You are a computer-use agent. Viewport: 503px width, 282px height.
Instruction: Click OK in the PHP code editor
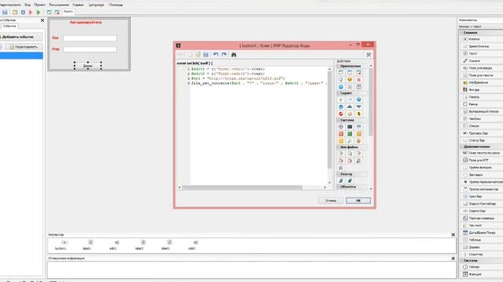coord(358,201)
